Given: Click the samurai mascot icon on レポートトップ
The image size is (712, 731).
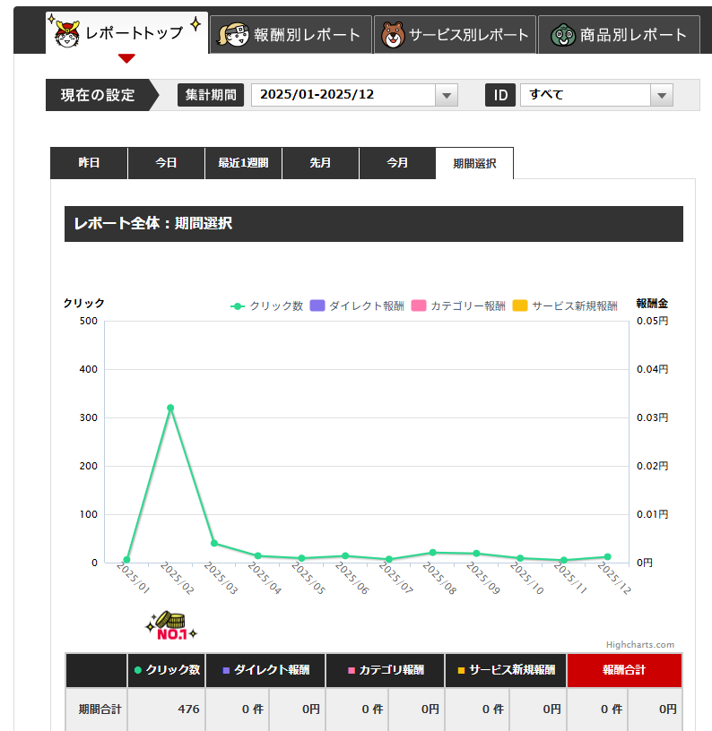Looking at the screenshot, I should (65, 33).
